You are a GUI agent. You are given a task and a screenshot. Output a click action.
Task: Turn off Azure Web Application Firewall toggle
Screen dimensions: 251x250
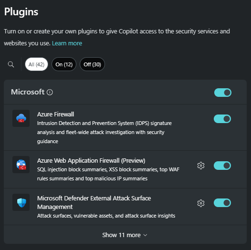click(222, 166)
